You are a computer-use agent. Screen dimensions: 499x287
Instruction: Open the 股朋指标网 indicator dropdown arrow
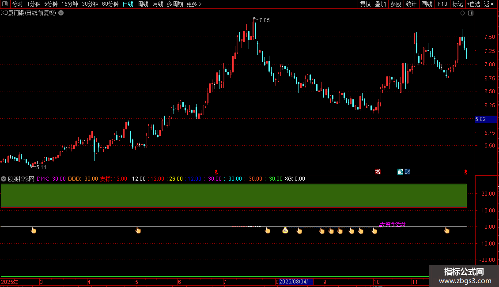[x=4, y=179]
